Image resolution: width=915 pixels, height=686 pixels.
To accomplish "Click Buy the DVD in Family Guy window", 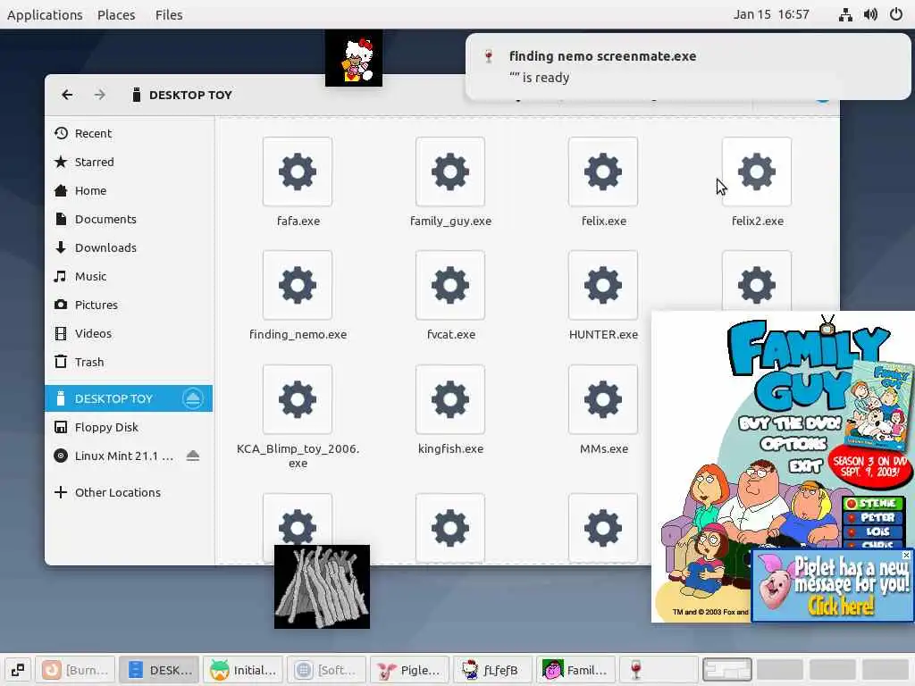I will [x=790, y=422].
